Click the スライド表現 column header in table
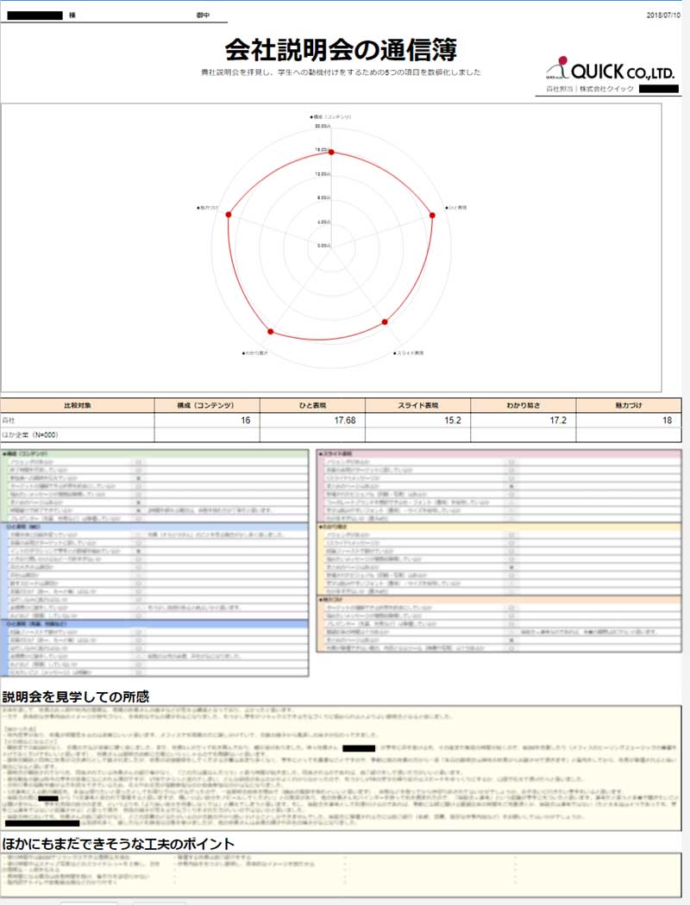690x905 pixels. click(x=418, y=405)
